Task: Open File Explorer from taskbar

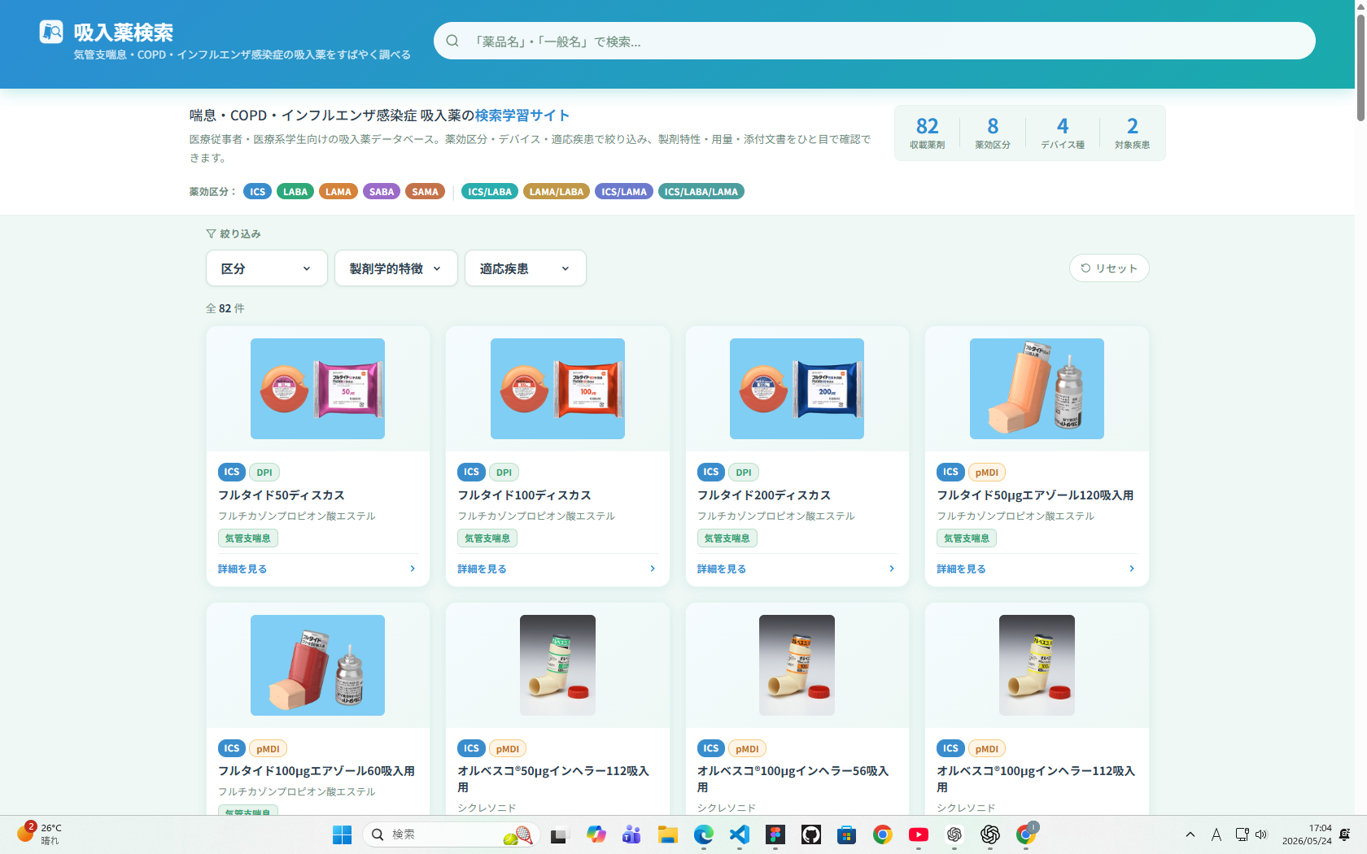Action: pyautogui.click(x=668, y=834)
